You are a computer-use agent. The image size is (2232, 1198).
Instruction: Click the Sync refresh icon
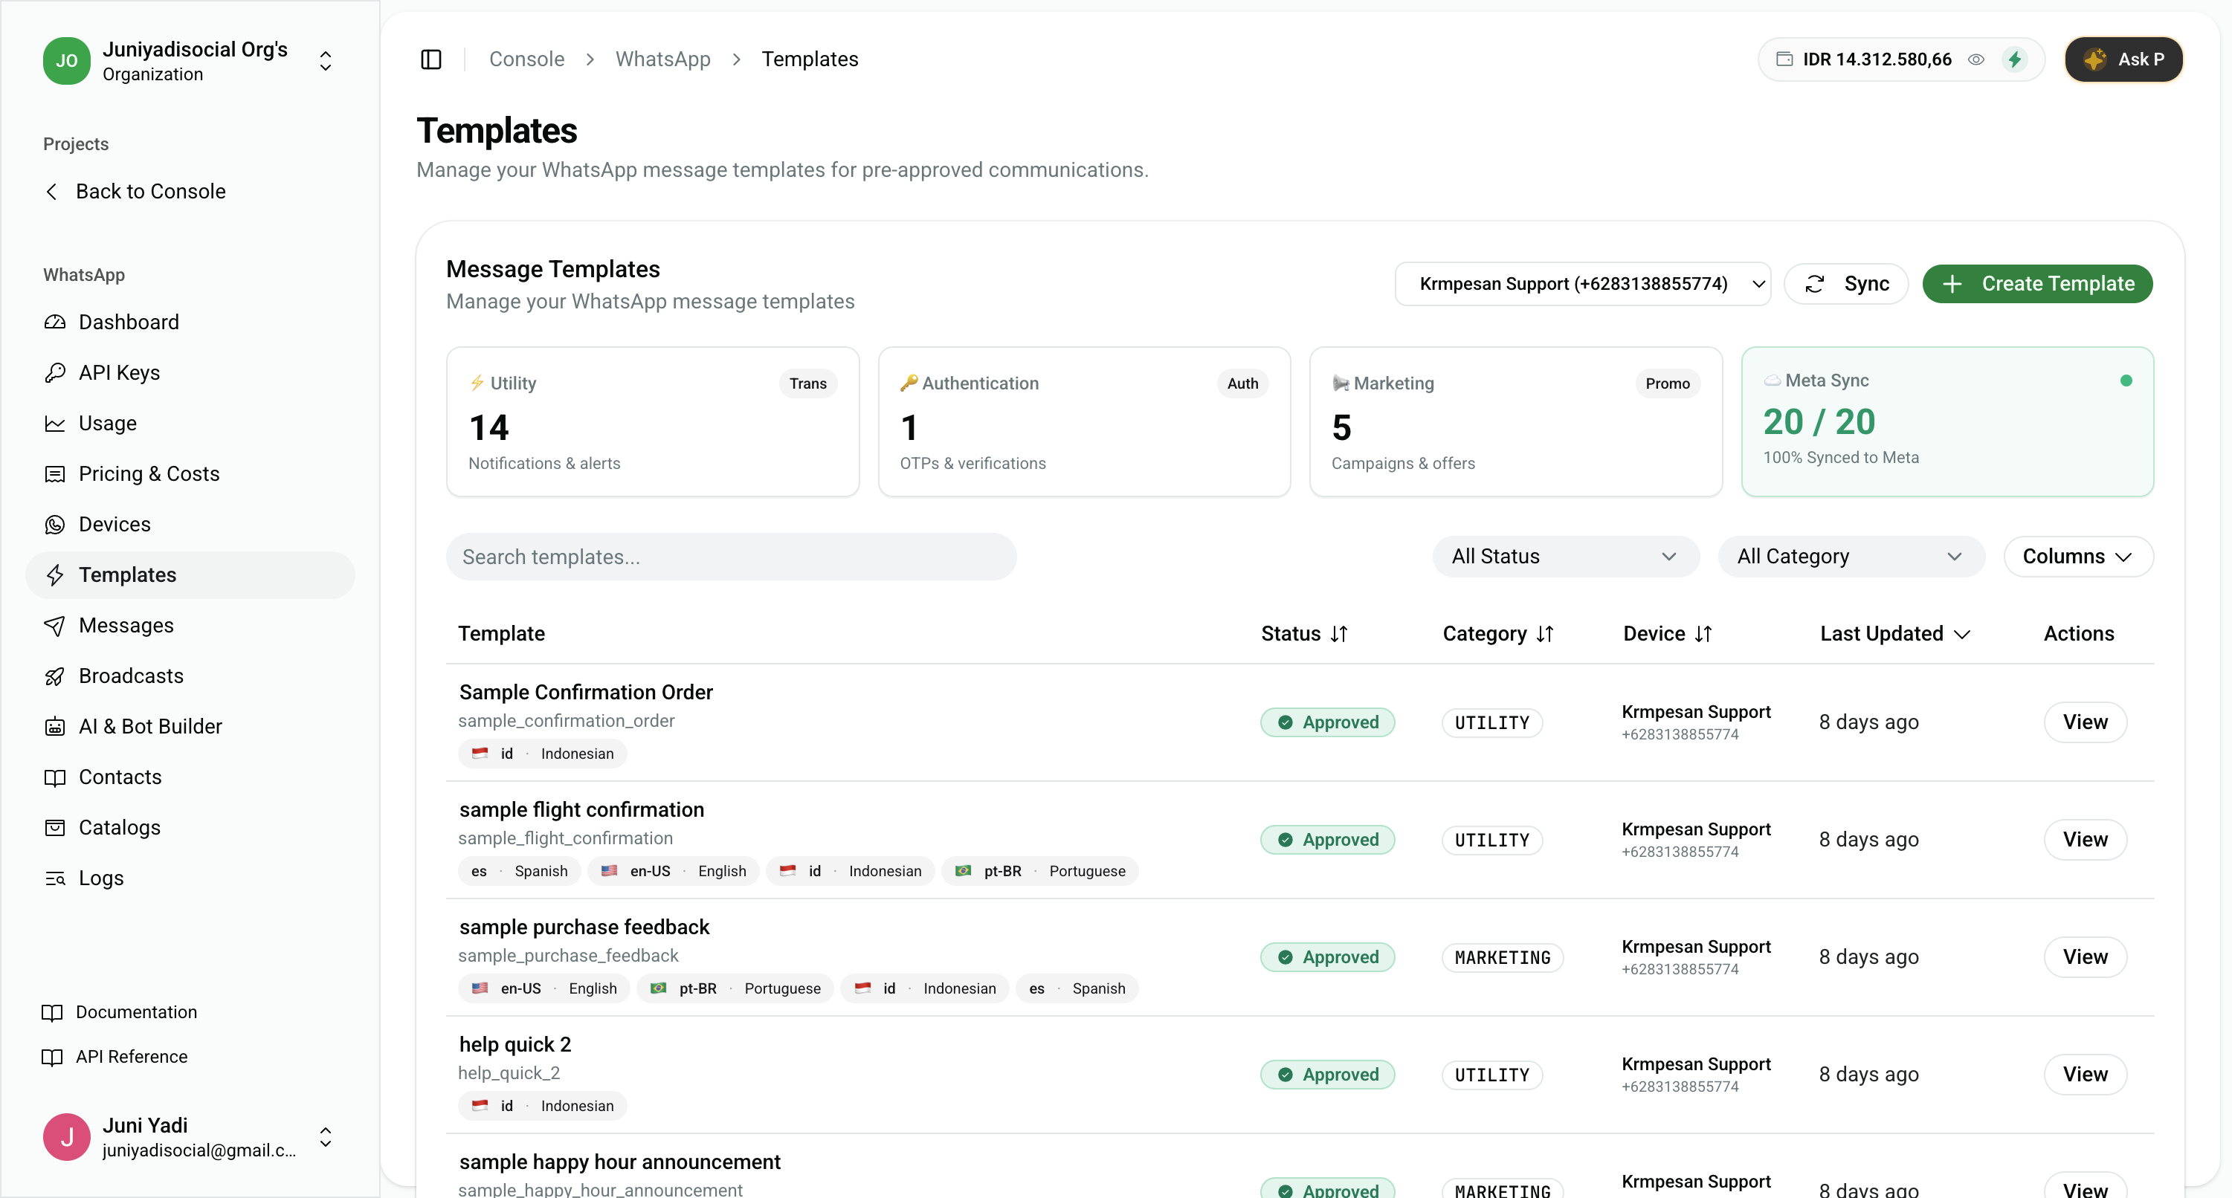pos(1814,284)
